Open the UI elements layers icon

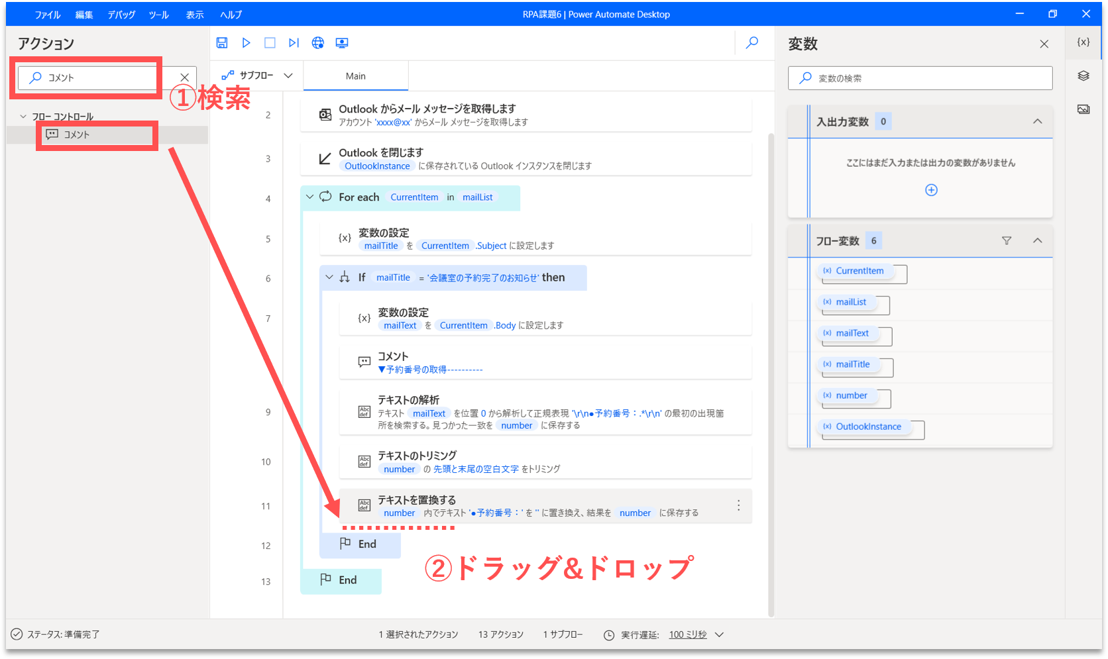click(1083, 76)
